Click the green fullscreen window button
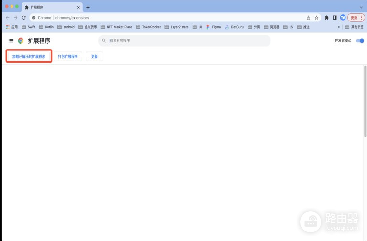Screen dimensions: 367x241 (x=17, y=7)
